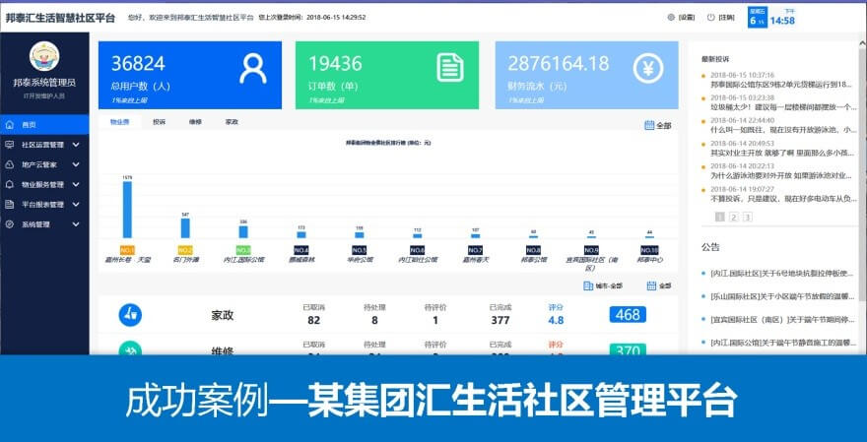Click the document icon on 订单数 card
Screen dimensions: 867x442
pos(450,67)
